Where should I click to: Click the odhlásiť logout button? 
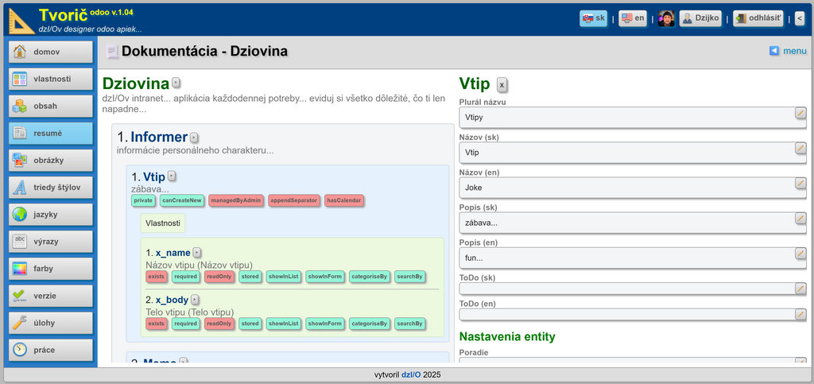pyautogui.click(x=758, y=18)
